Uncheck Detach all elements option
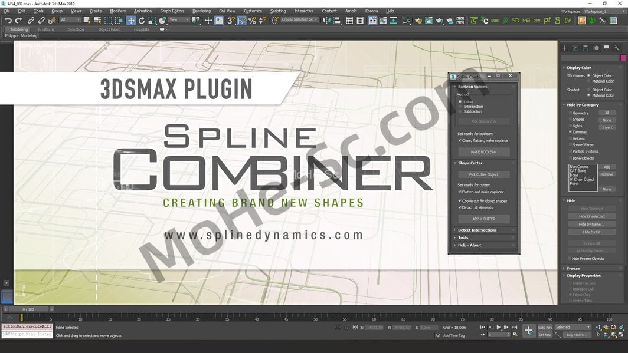Viewport: 628px width, 353px height. tap(460, 207)
